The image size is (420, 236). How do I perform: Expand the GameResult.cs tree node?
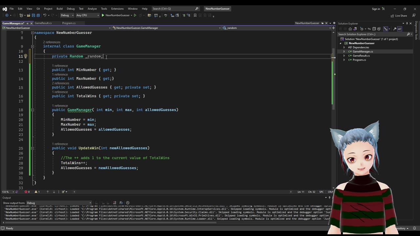[x=344, y=56]
